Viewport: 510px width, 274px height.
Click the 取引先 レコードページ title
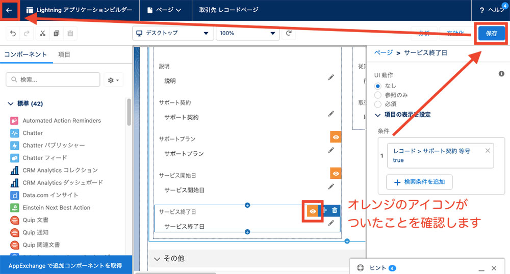click(x=228, y=10)
